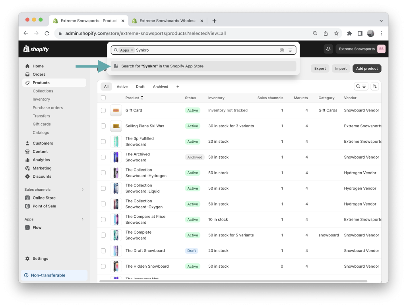This screenshot has height=307, width=407.
Task: Expand the Apps section chevron
Action: (83, 219)
